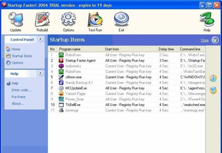Click the move-up arrow button

[213, 78]
